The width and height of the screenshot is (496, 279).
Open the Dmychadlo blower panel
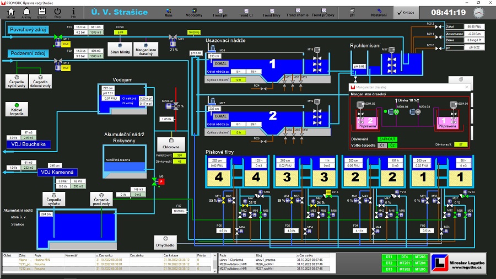pyautogui.click(x=165, y=242)
